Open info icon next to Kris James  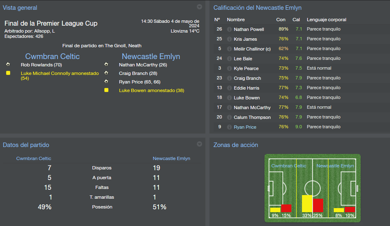coord(229,39)
